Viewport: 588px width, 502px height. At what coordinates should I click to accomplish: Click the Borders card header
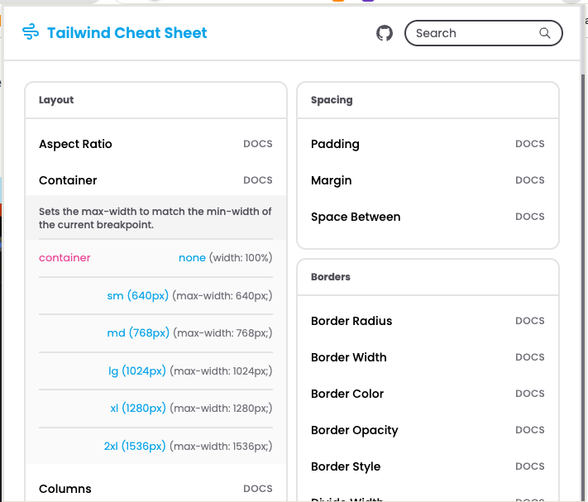428,277
